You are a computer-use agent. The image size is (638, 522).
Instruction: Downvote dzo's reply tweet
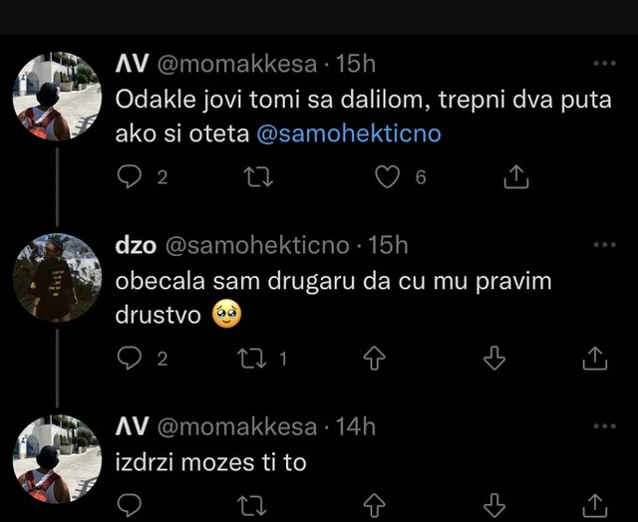tap(494, 359)
